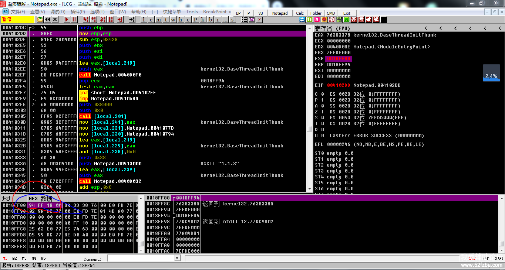Select the 'jmp Notepad.0041068A' instruction row
The image size is (505, 270).
click(x=154, y=99)
